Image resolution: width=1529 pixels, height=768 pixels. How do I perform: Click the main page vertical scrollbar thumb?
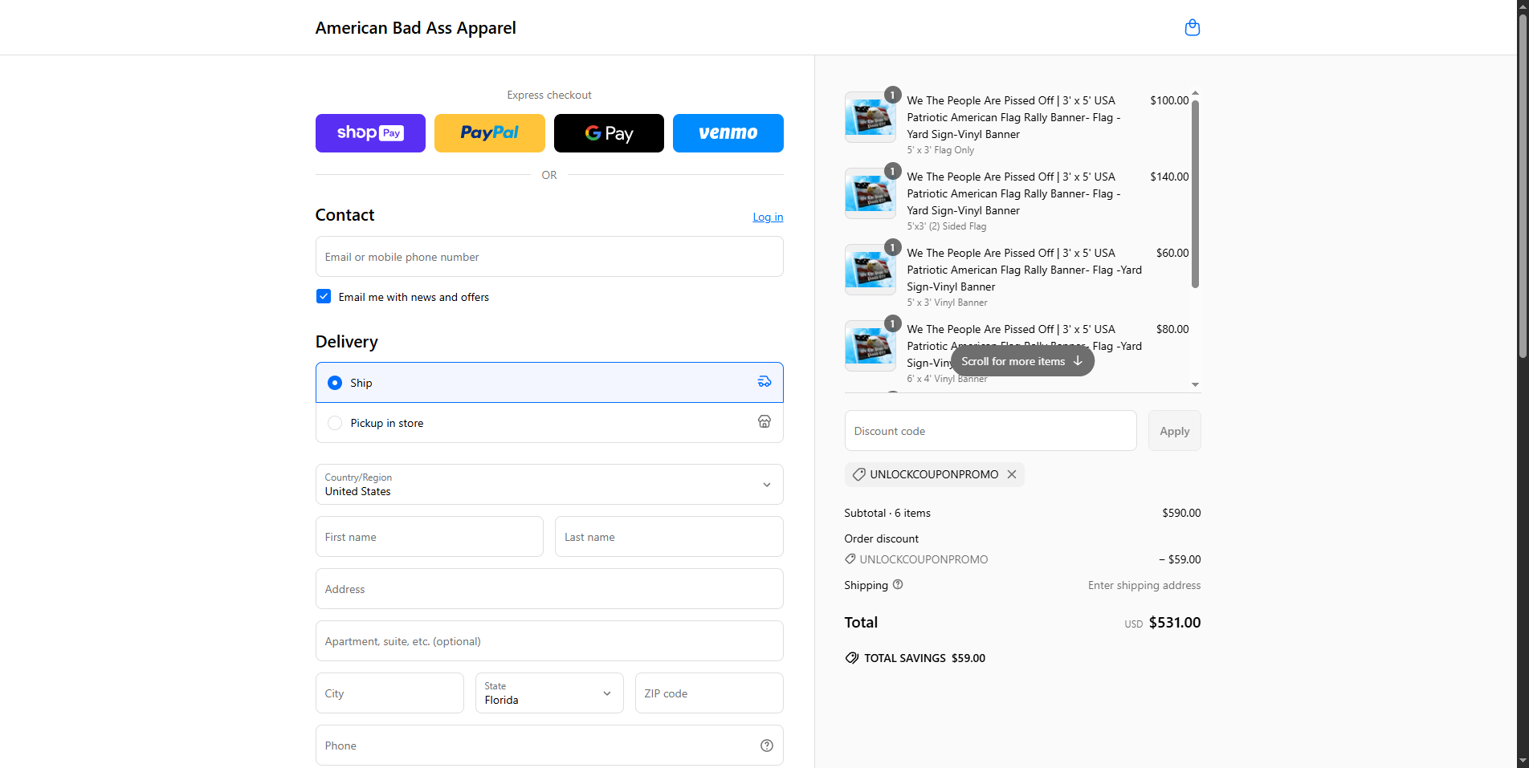pos(1523,185)
